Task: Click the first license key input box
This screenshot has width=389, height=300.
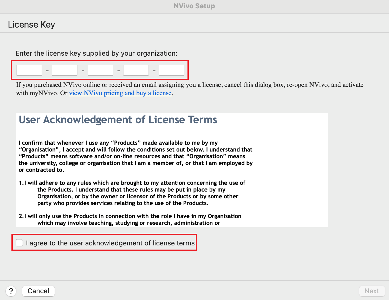Action: [29, 70]
